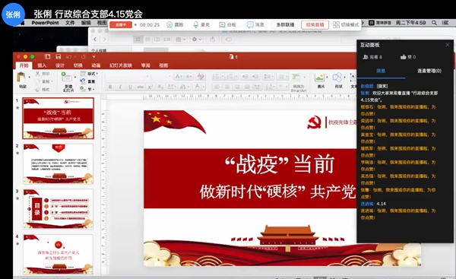Click the Insert Picture icon

(319, 78)
